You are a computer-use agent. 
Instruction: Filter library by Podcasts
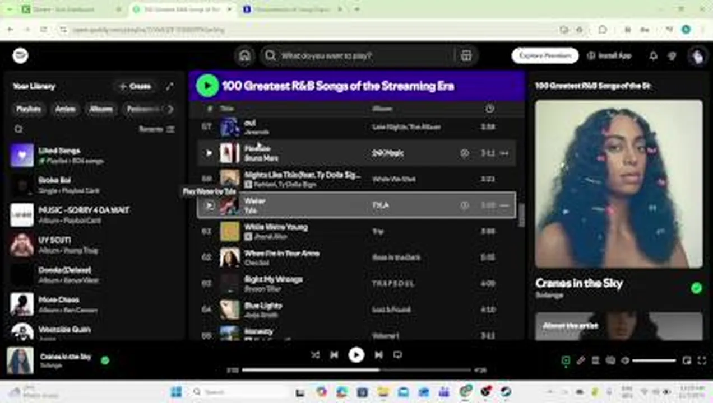pyautogui.click(x=142, y=109)
